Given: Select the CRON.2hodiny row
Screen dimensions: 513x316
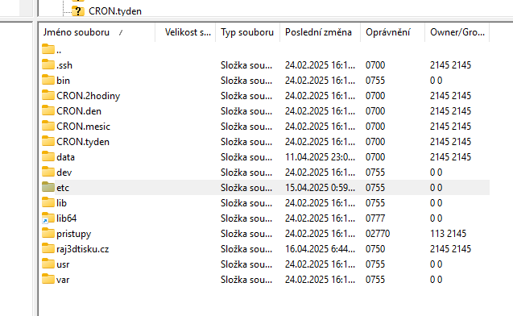Looking at the screenshot, I should [265, 96].
